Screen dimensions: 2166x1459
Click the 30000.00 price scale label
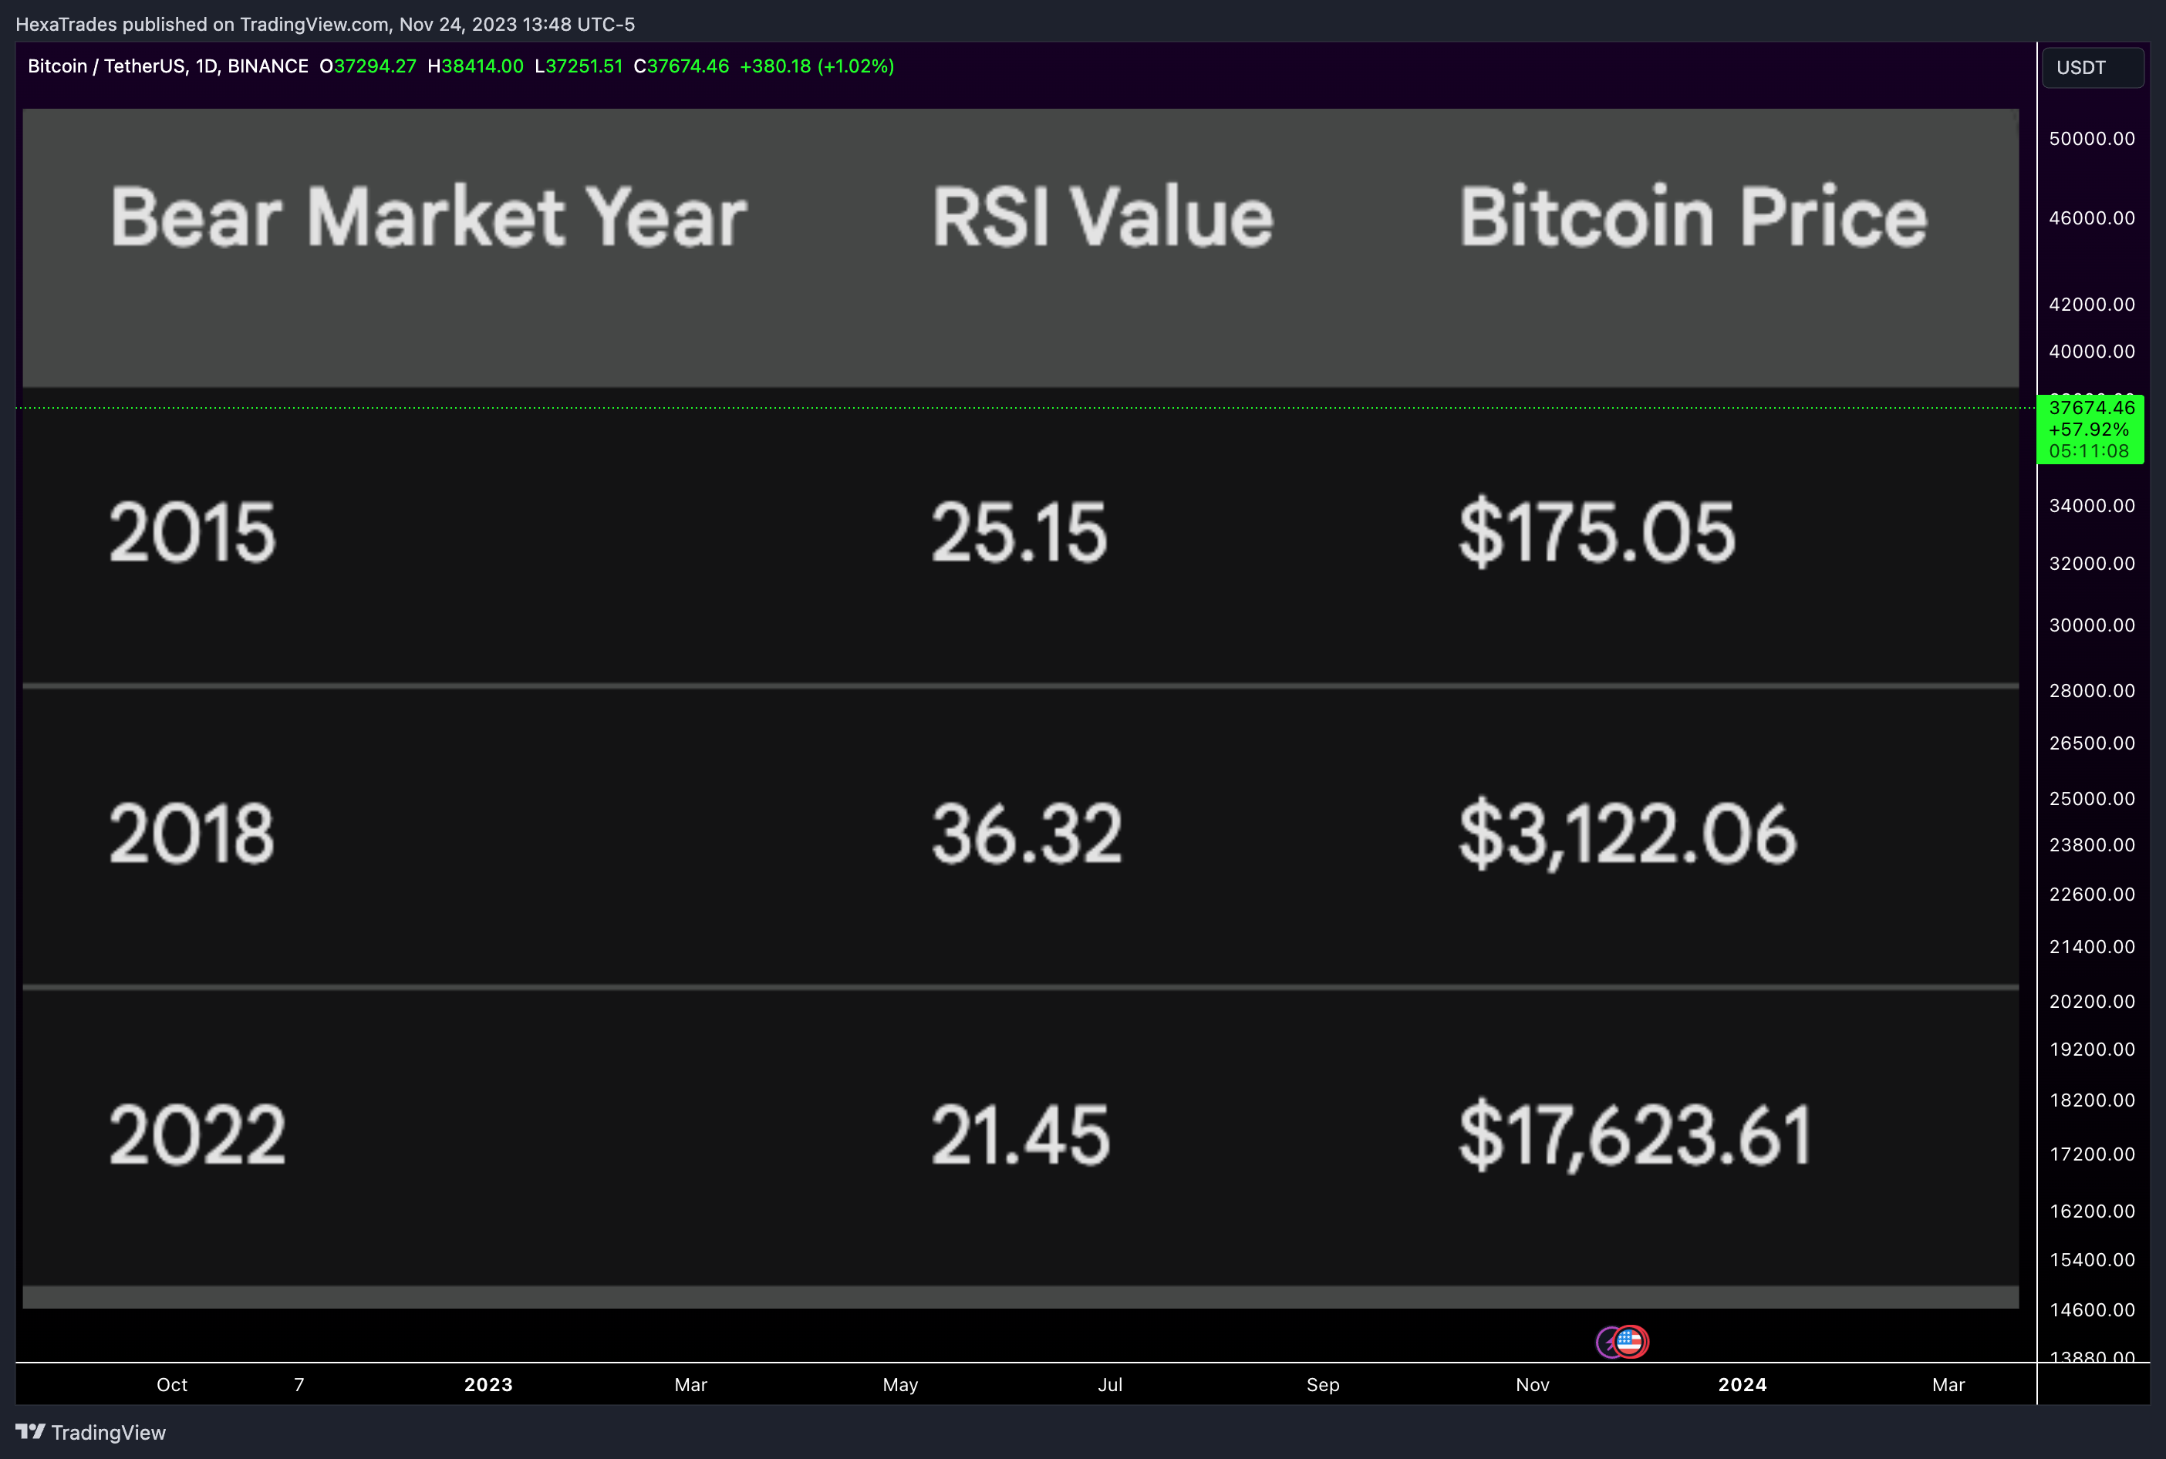click(2091, 625)
